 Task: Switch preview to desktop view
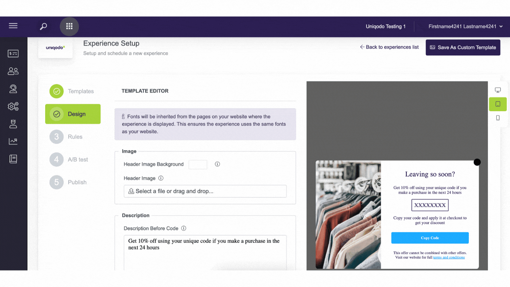coord(498,90)
